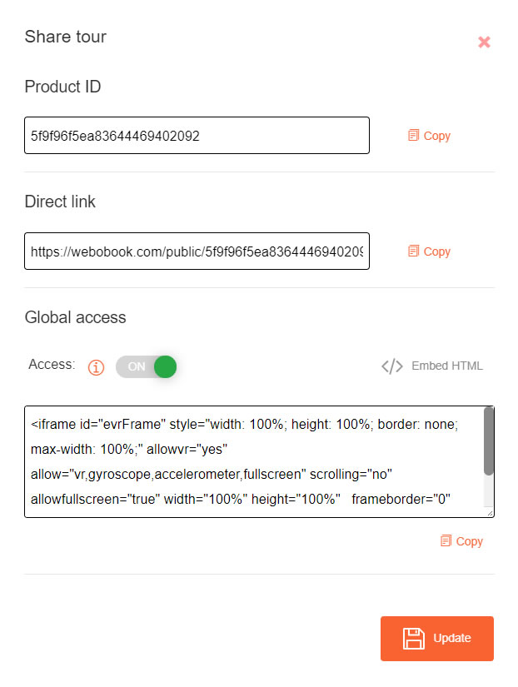Click the Access info icon
Screen dimensions: 518x687
click(96, 367)
